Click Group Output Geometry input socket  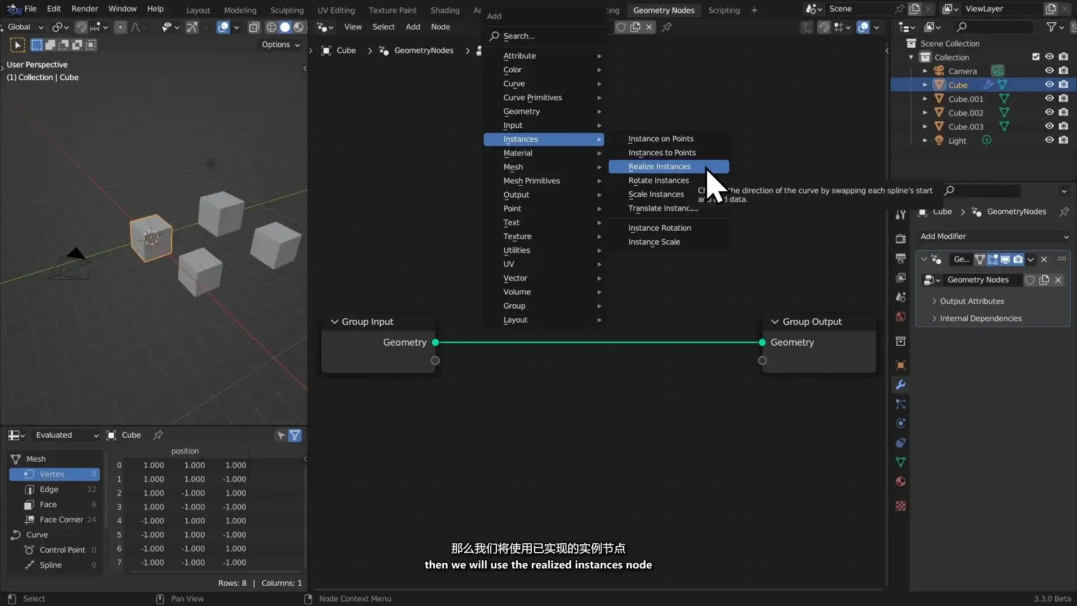762,342
